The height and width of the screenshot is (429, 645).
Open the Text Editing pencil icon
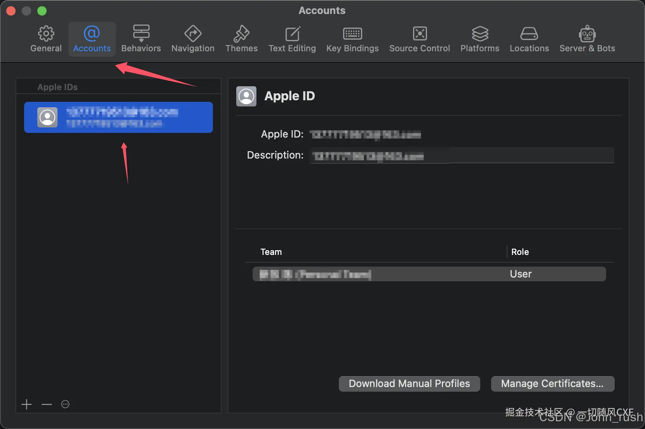click(293, 33)
